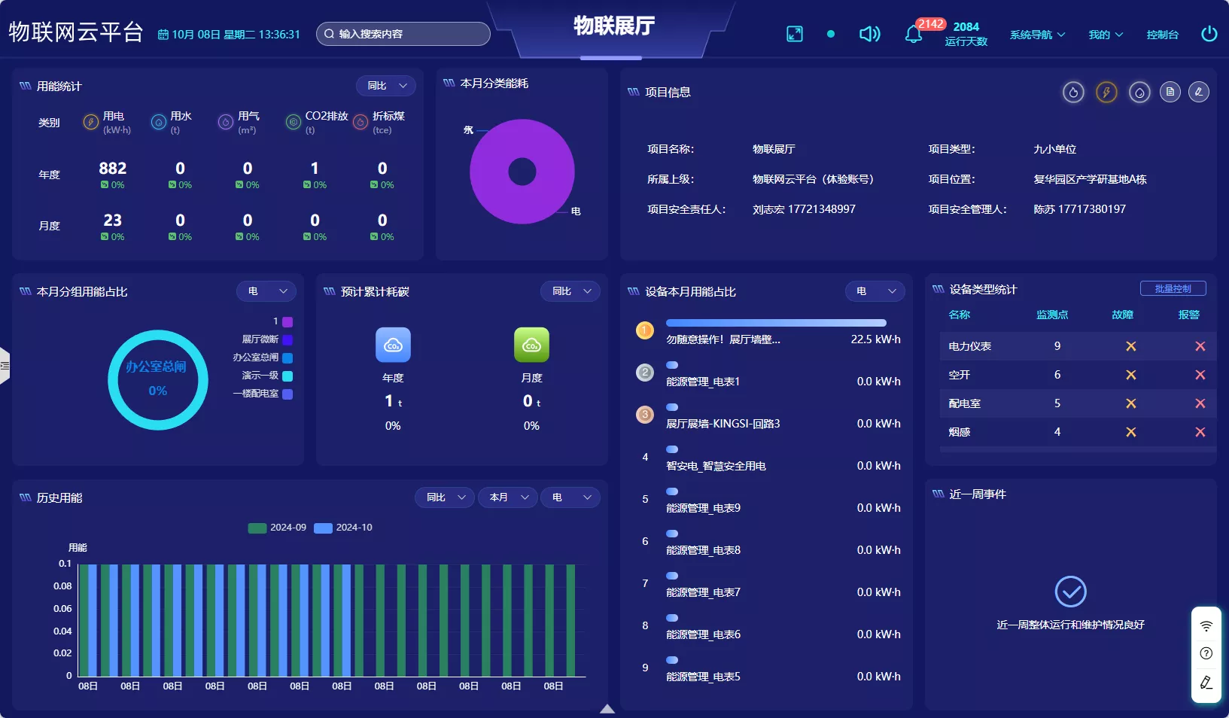Viewport: 1229px width, 718px height.
Task: Open the help question mark icon
Action: [1206, 653]
